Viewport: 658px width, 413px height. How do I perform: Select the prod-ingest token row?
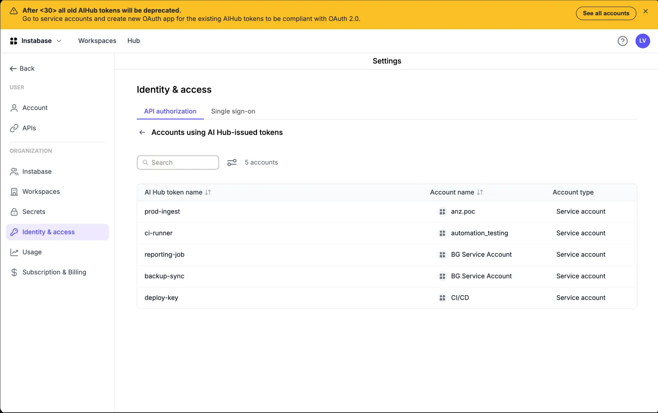point(387,212)
